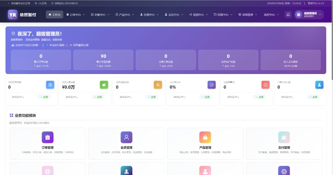333x175 pixels.
Task: Click the blue online-users person icon
Action: (319, 85)
